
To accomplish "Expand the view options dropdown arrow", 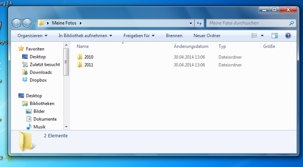I will (262, 36).
